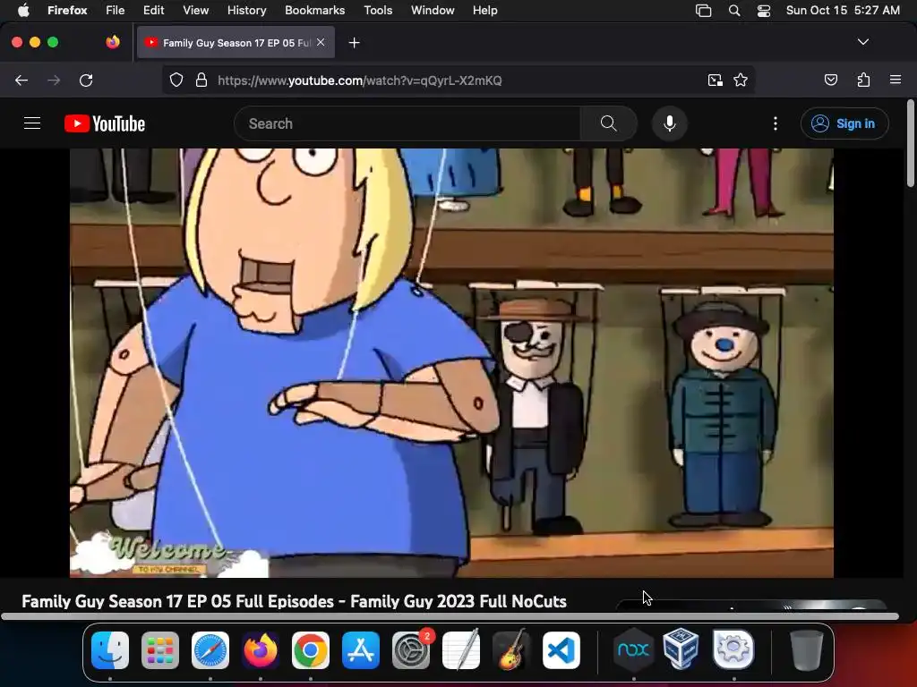The height and width of the screenshot is (687, 917).
Task: Open Visual Studio Code from the Dock
Action: tap(561, 650)
